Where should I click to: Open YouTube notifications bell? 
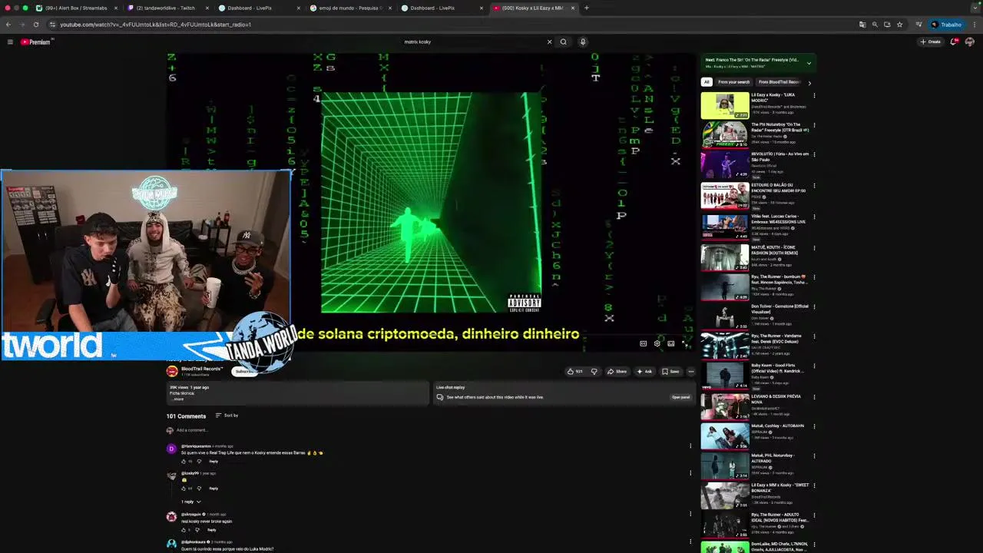tap(954, 42)
